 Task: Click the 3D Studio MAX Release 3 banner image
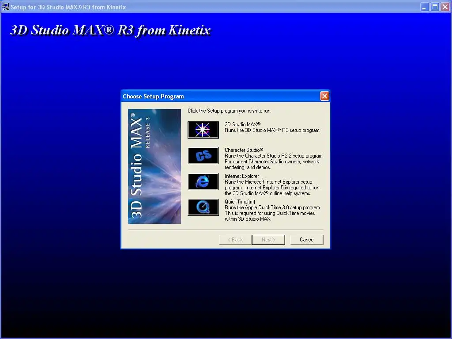click(x=154, y=166)
